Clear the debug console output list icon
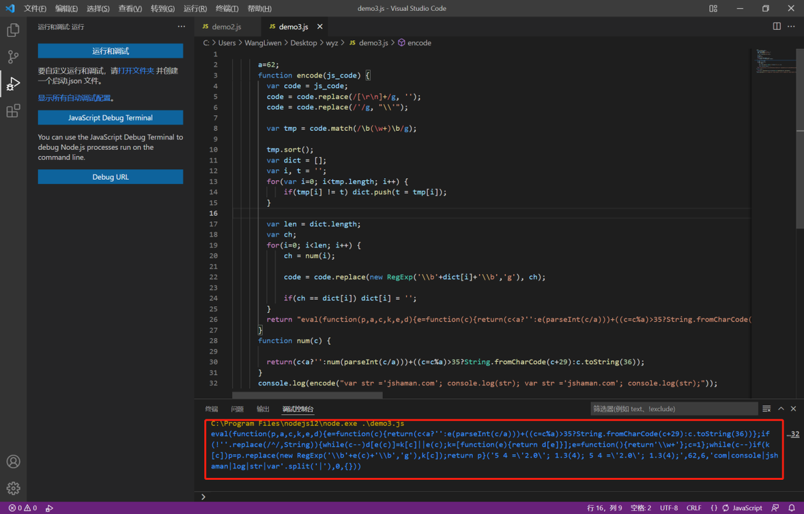The height and width of the screenshot is (514, 804). pos(766,409)
